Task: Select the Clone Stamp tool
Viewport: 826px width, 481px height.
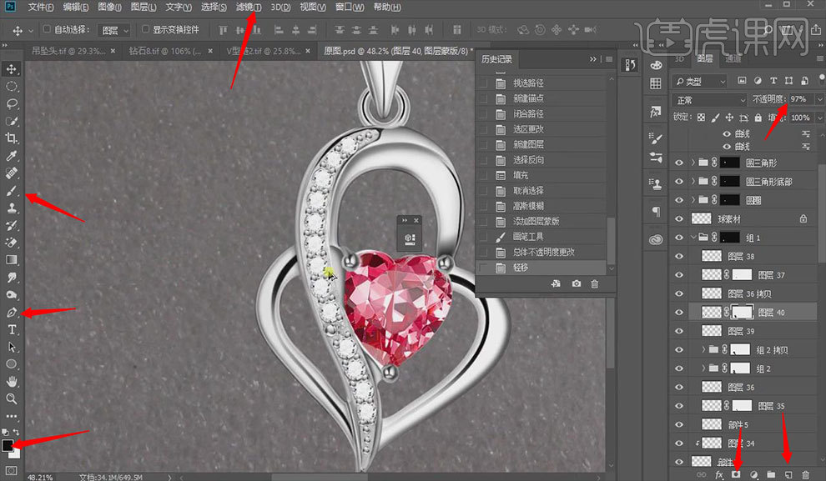Action: tap(12, 208)
